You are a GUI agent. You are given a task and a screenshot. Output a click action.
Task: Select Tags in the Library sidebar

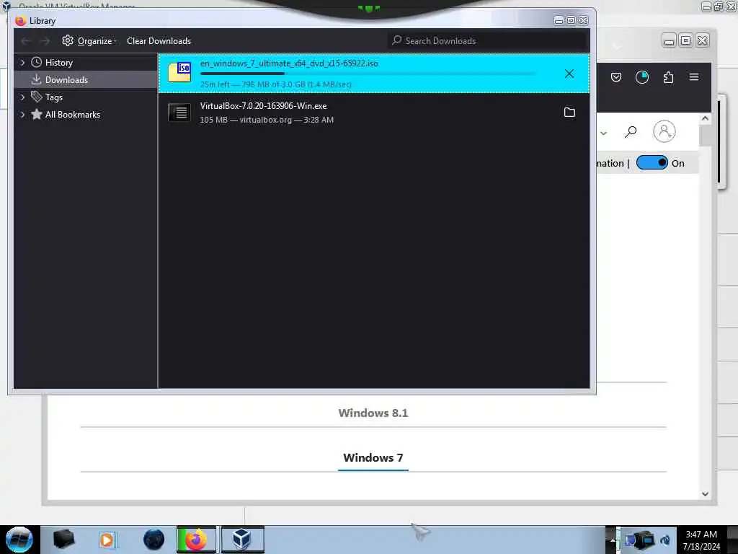pyautogui.click(x=53, y=97)
